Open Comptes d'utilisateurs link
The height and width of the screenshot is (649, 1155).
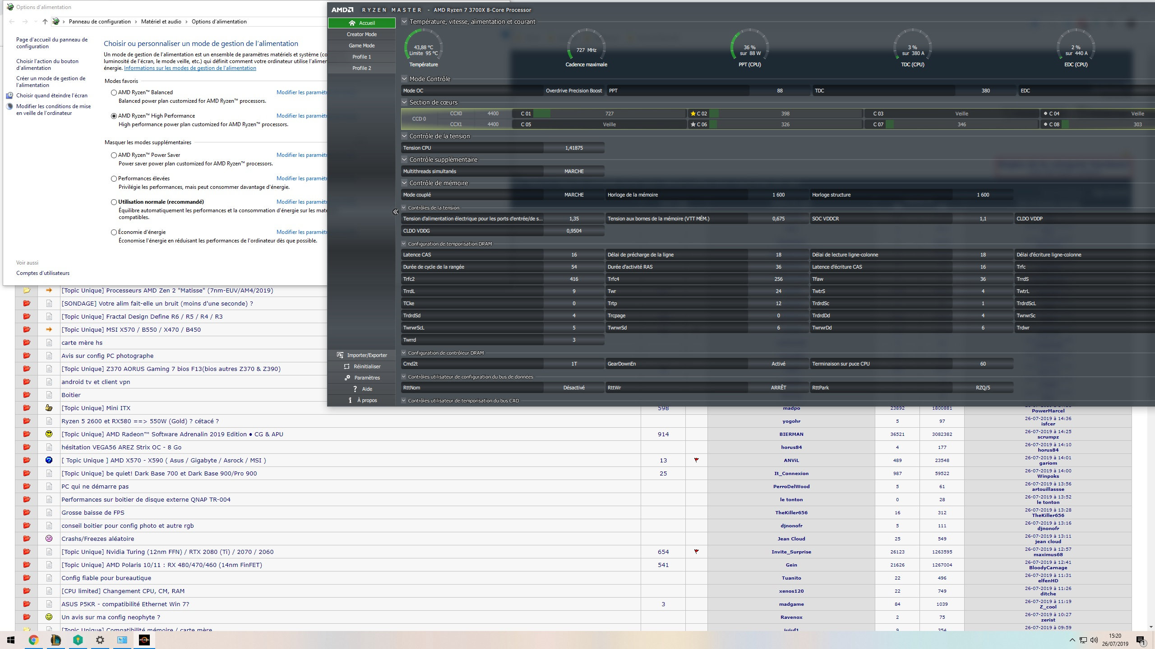43,273
